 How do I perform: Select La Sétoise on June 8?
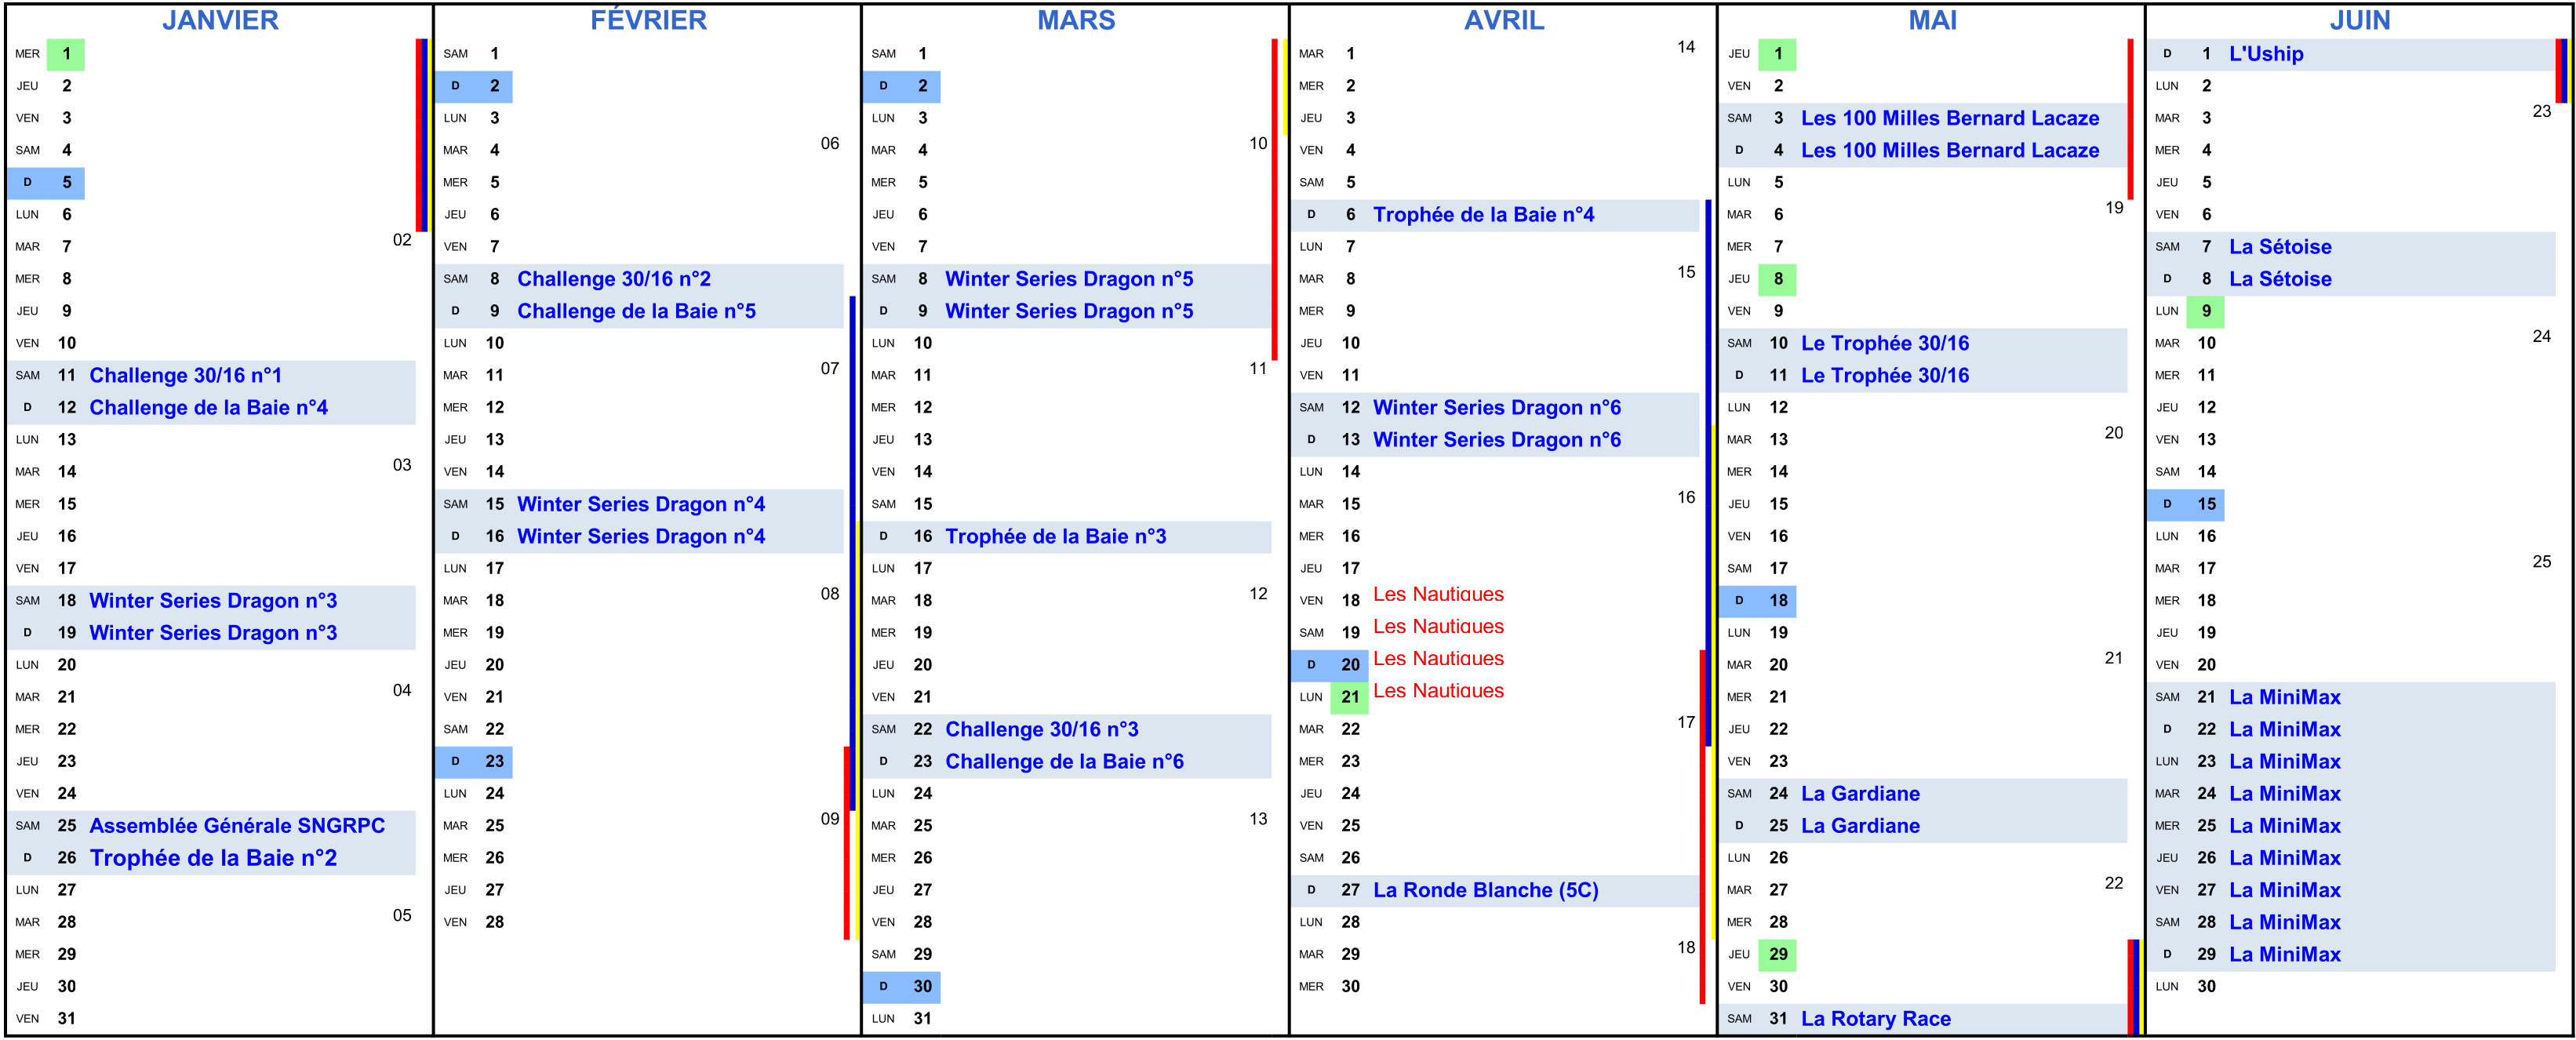(2280, 279)
